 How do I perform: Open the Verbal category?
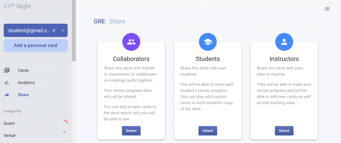[x=10, y=135]
